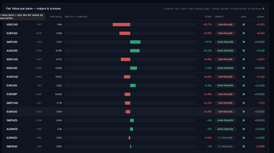Click the green reliability dot in USDCAD row
Viewport: 274px width, 153px height.
[x=243, y=25]
